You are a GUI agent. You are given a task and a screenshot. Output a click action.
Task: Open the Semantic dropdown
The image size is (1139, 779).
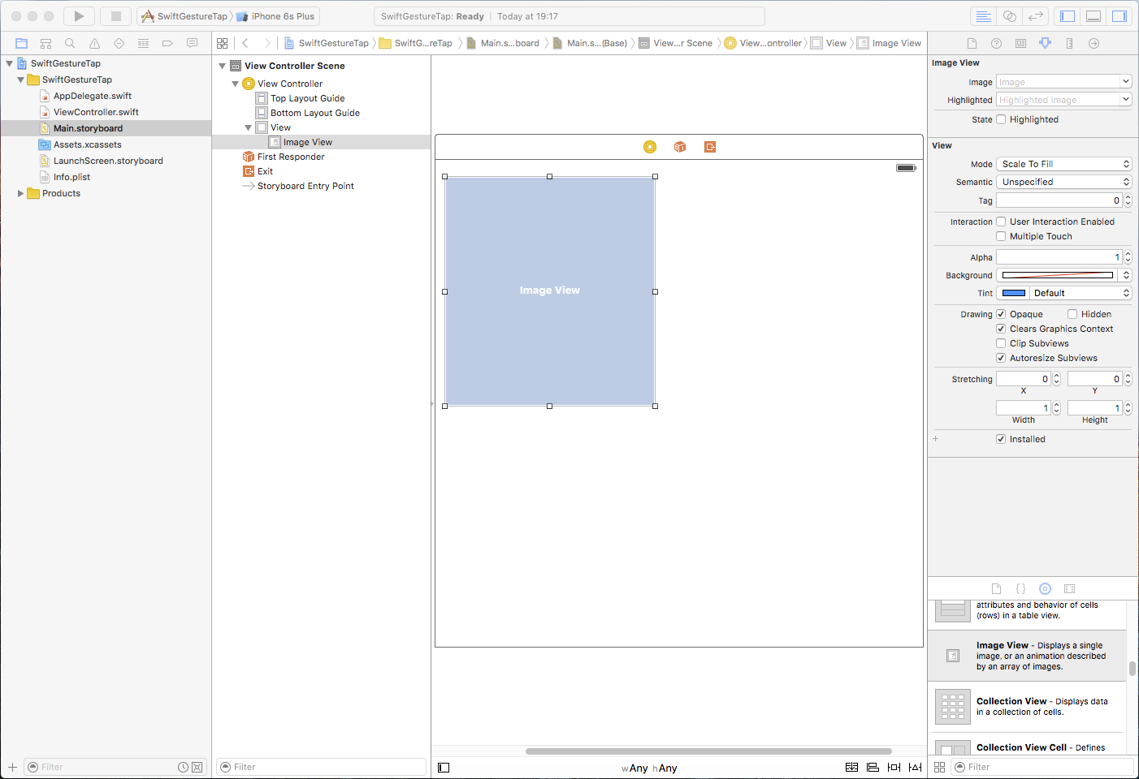coord(1063,182)
